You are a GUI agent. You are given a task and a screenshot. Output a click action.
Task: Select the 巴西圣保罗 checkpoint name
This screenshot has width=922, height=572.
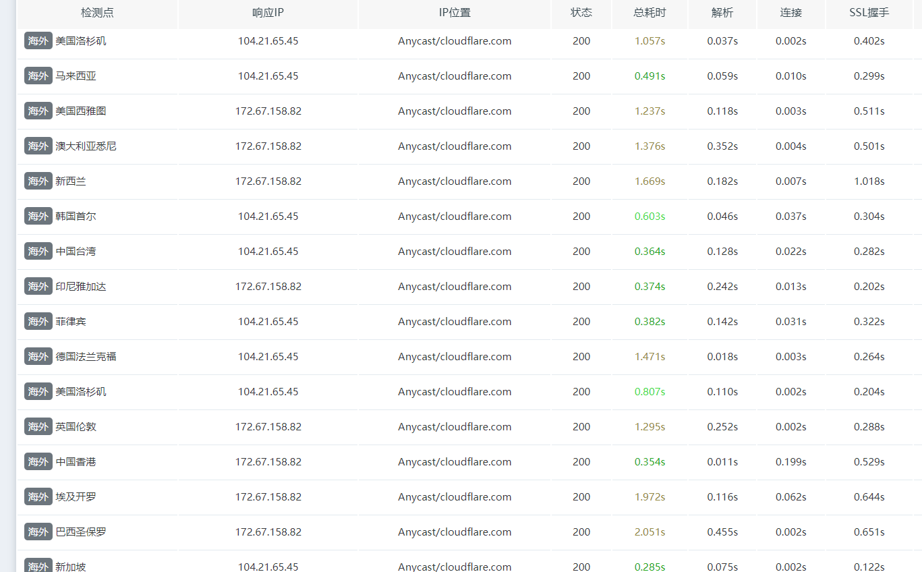81,532
